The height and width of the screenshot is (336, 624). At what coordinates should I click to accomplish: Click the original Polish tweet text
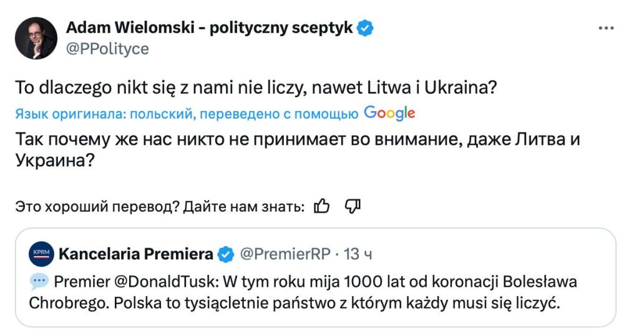click(x=256, y=88)
